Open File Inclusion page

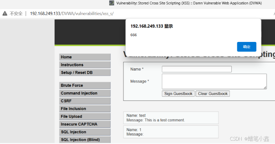[85, 109]
